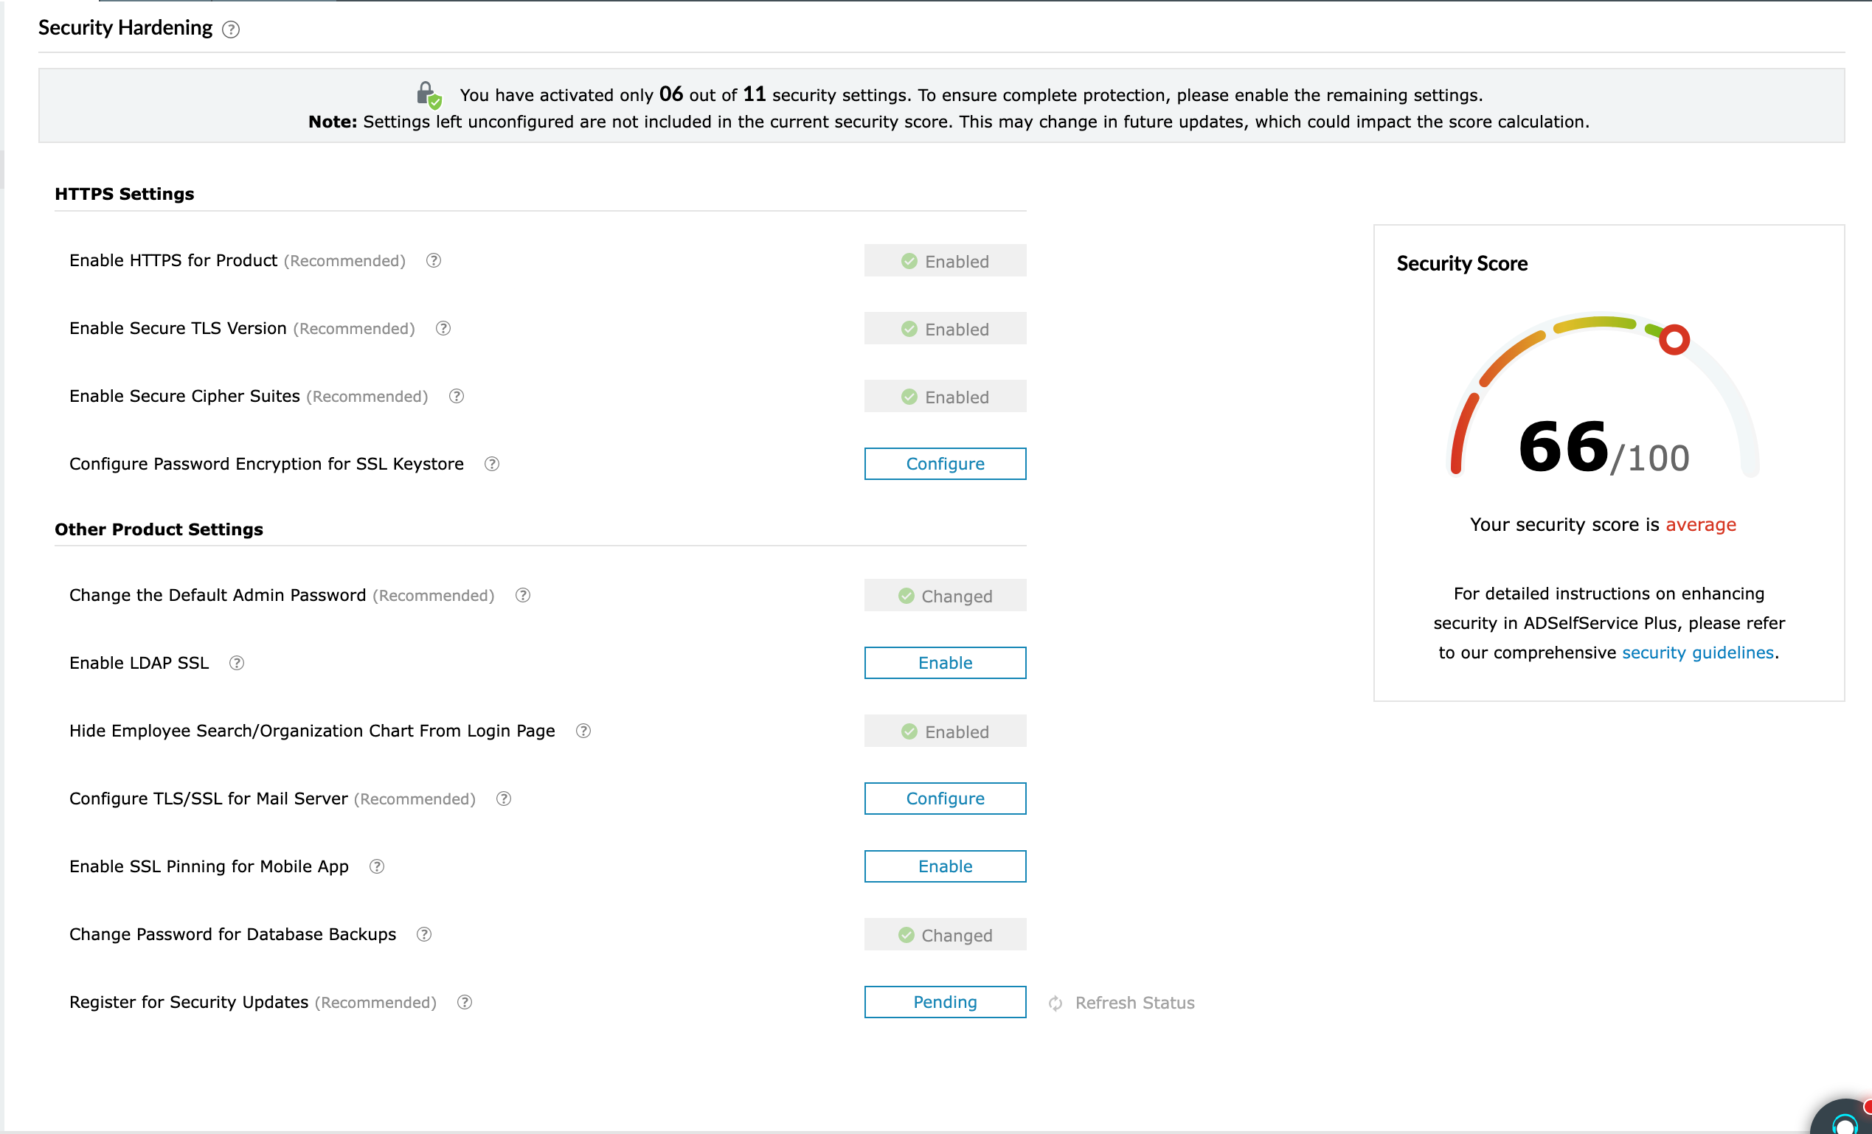Viewport: 1872px width, 1134px height.
Task: Enable SSL Pinning for Mobile App
Action: point(945,866)
